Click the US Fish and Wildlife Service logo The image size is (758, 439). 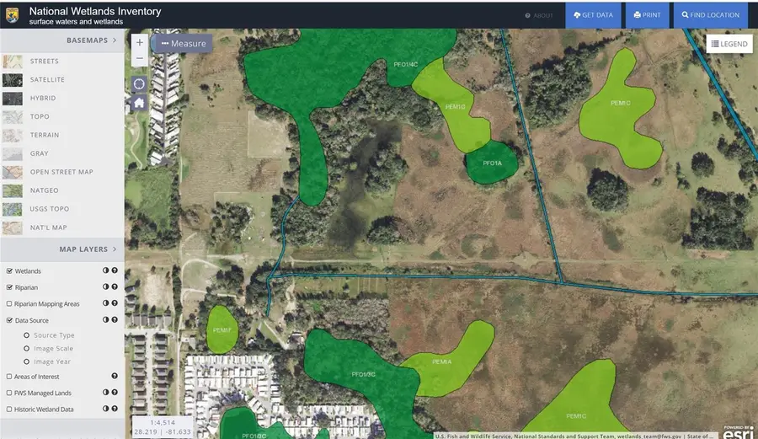(x=13, y=15)
